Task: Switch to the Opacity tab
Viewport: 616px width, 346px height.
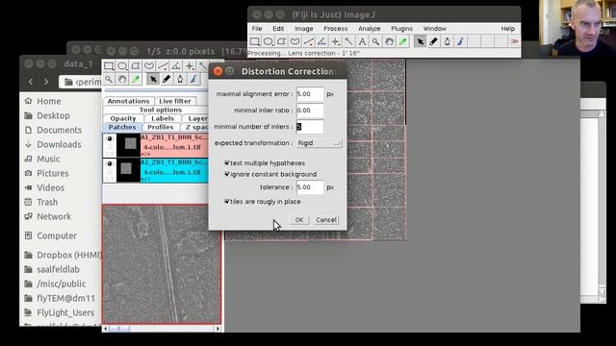Action: point(123,118)
